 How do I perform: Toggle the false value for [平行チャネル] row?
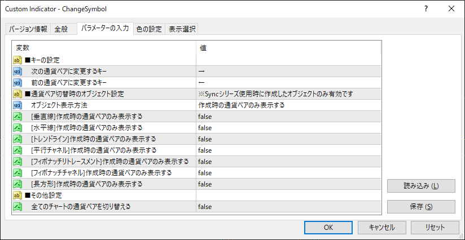205,150
